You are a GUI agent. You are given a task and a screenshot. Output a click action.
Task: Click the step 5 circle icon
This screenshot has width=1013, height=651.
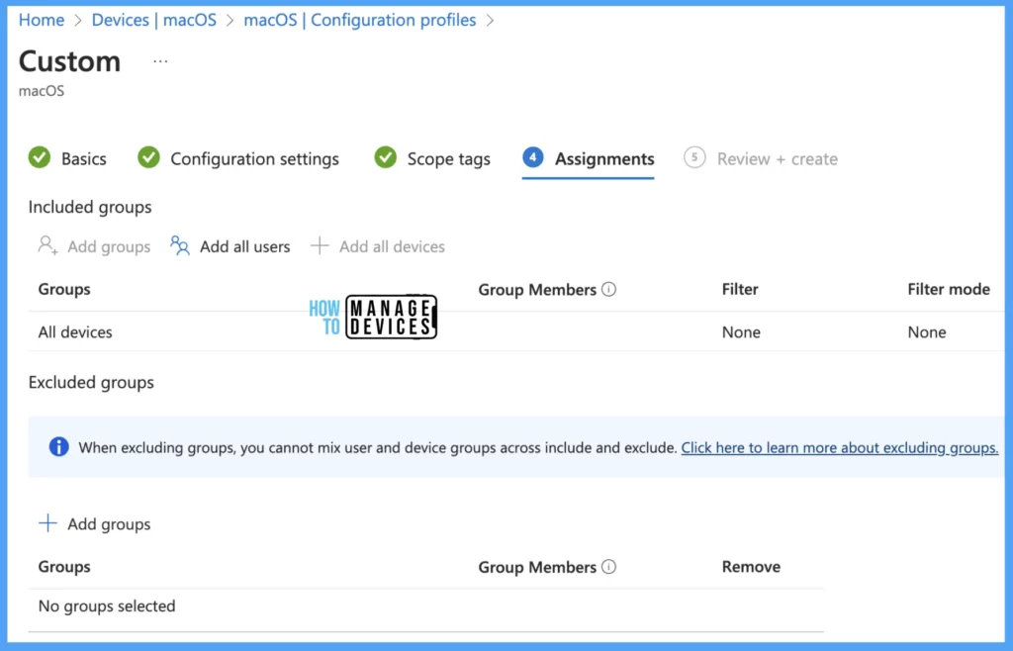pyautogui.click(x=694, y=157)
